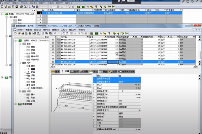The height and width of the screenshot is (134, 202).
Task: Open 送料器类型 column filter dropdown in front table
Action: point(133,37)
